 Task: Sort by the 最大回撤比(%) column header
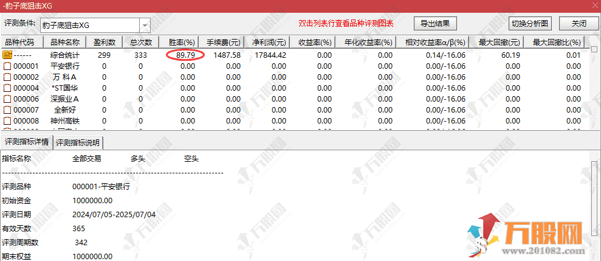(x=555, y=42)
